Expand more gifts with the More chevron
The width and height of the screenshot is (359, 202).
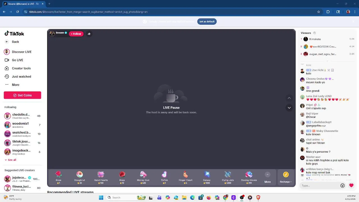tap(268, 175)
